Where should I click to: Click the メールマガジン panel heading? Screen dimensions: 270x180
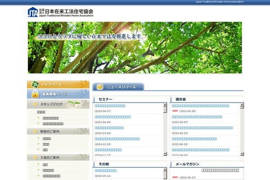point(187,164)
